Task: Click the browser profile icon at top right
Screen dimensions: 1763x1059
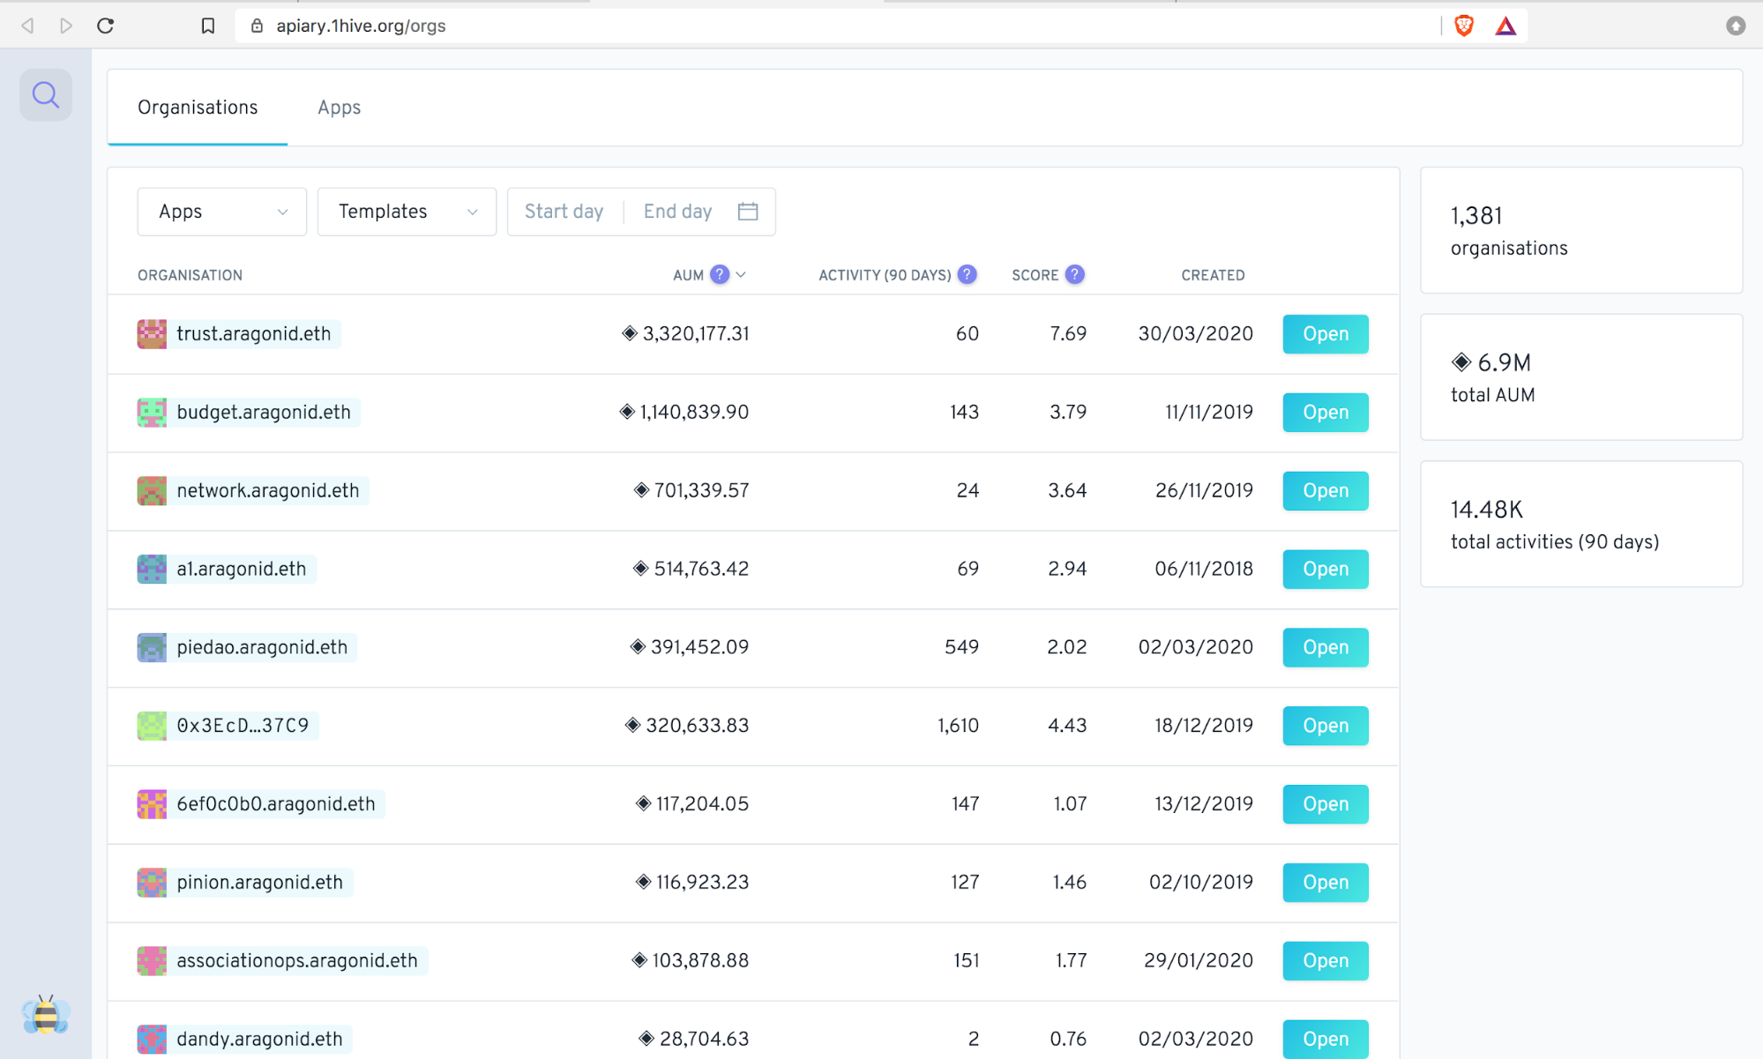Action: [1735, 26]
